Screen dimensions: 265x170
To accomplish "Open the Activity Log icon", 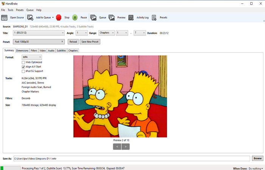I will [131, 17].
